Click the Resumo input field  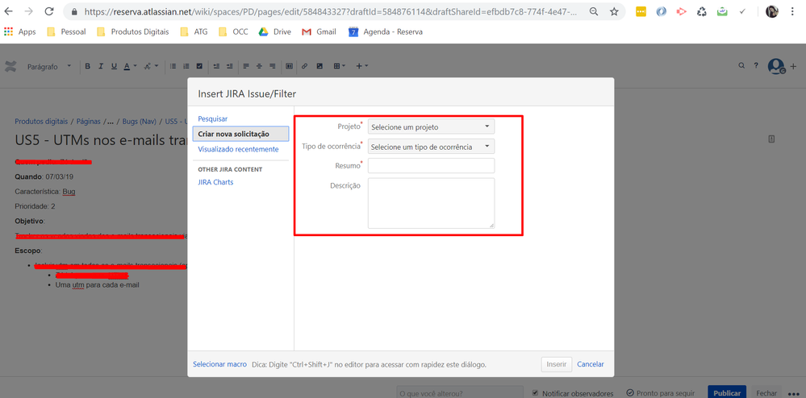coord(432,166)
